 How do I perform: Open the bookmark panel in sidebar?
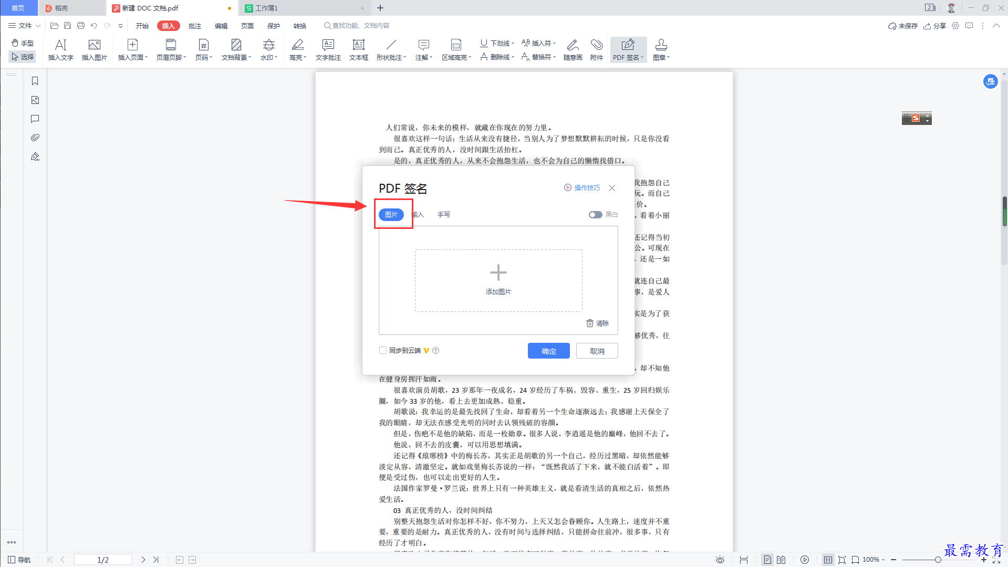coord(35,81)
